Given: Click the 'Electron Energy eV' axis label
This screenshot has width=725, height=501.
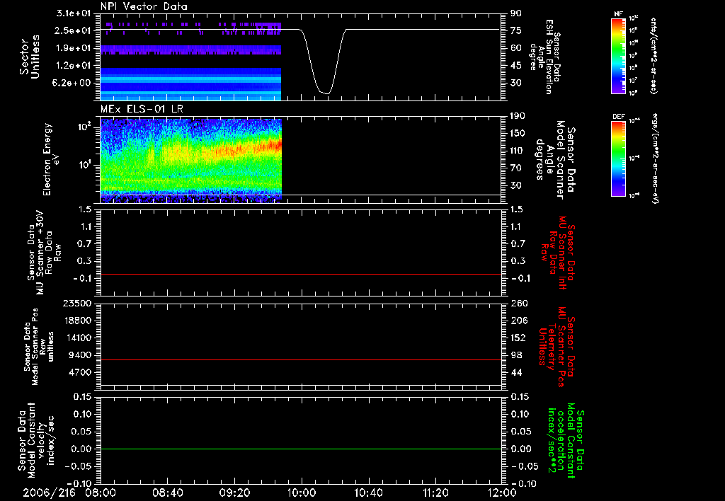Looking at the screenshot, I should 51,159.
